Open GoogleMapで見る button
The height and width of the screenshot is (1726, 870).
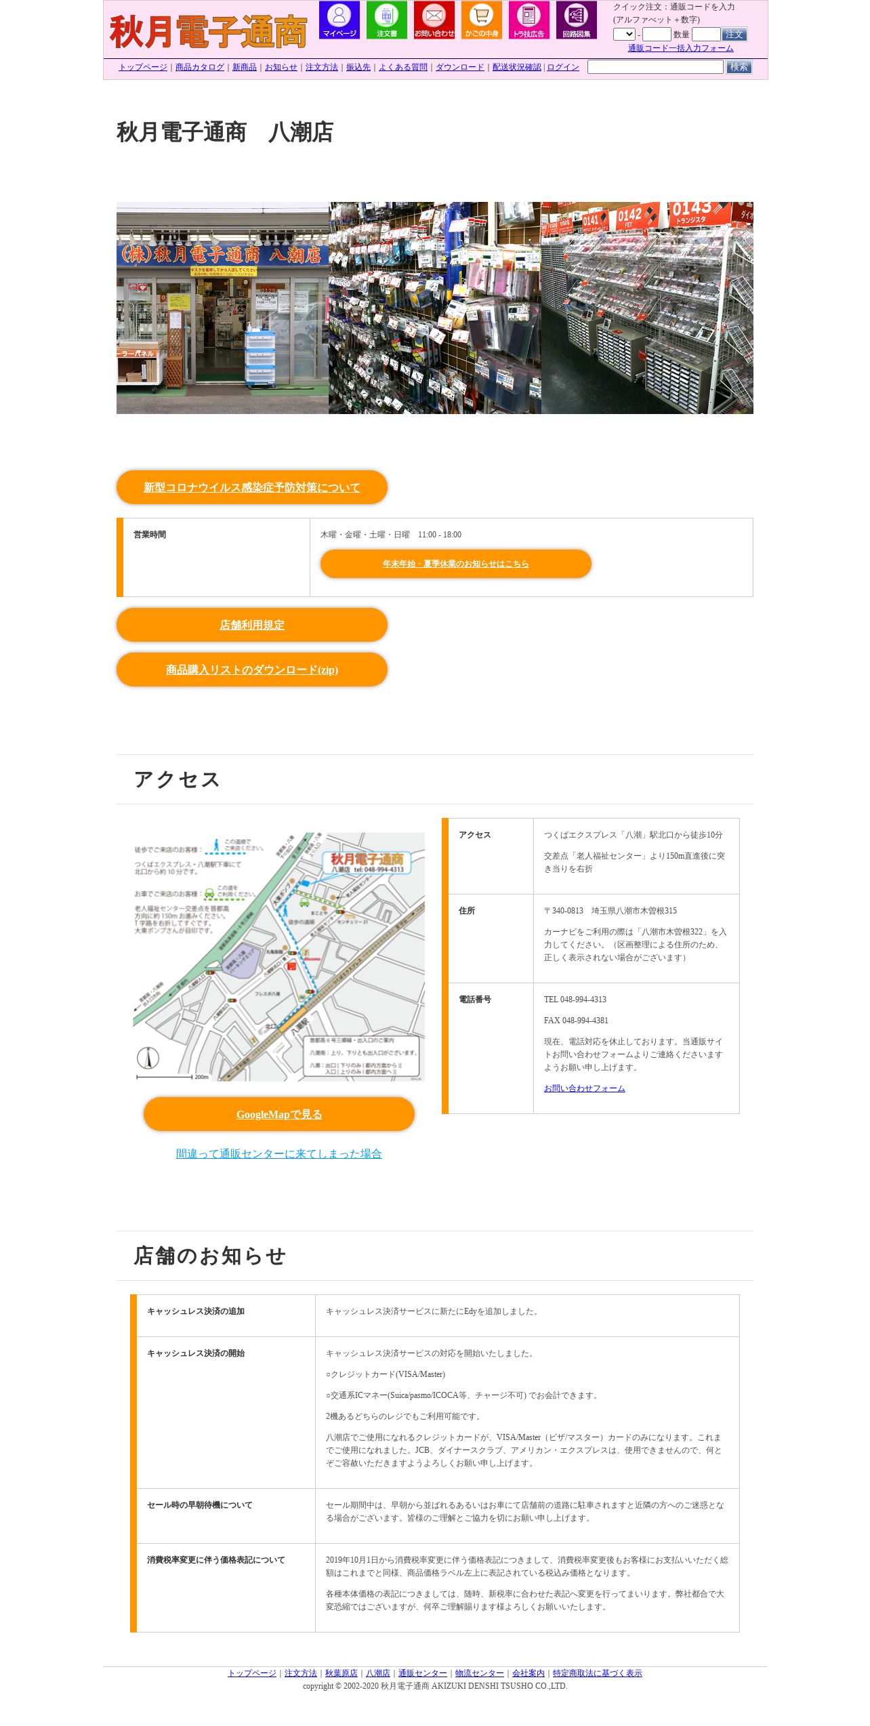pos(279,1114)
